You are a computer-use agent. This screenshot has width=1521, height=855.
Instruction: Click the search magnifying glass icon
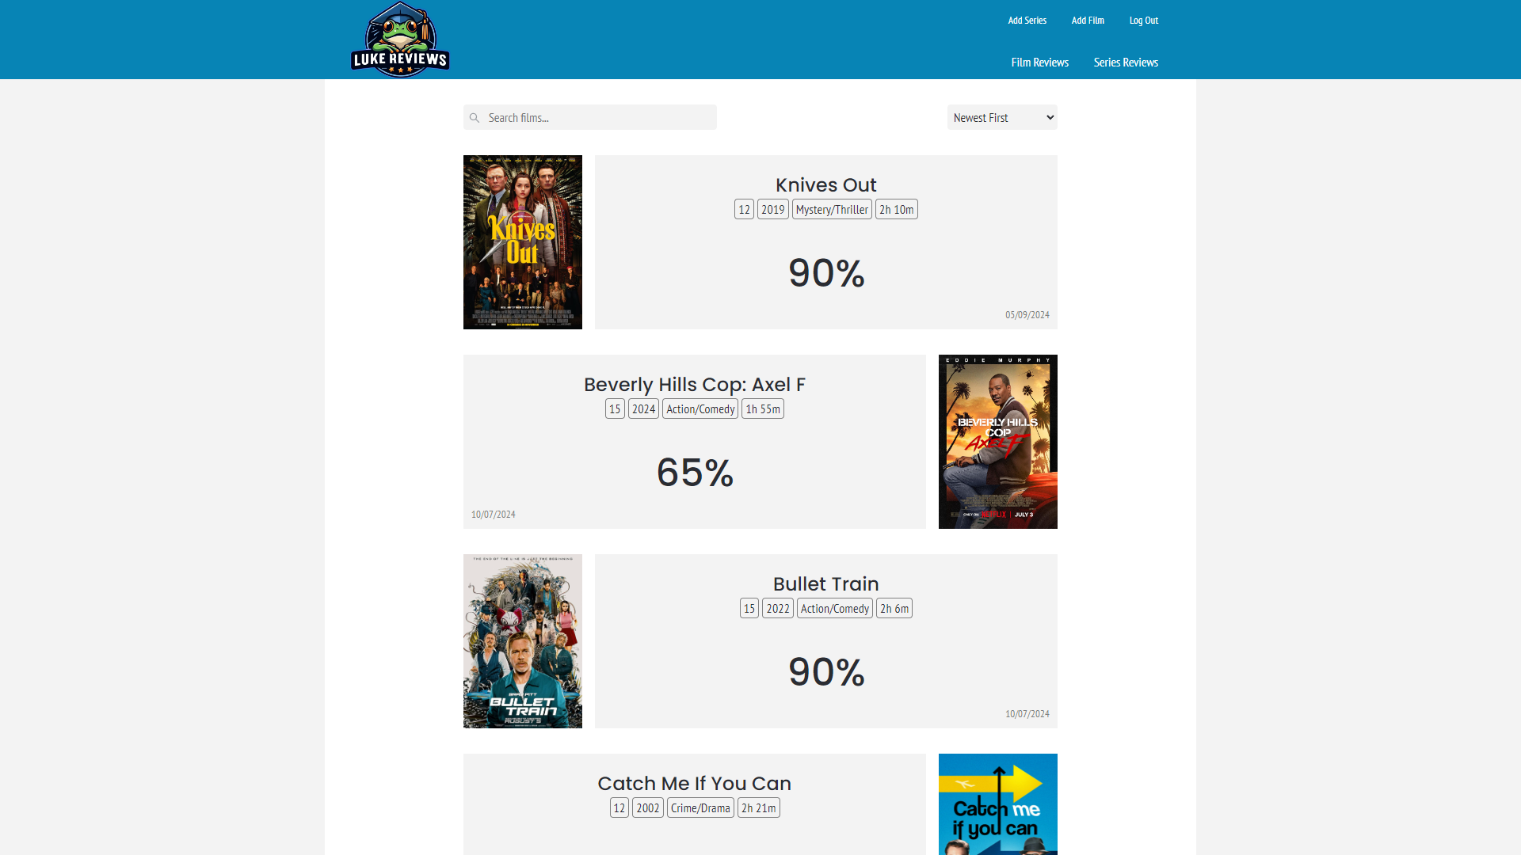(475, 117)
